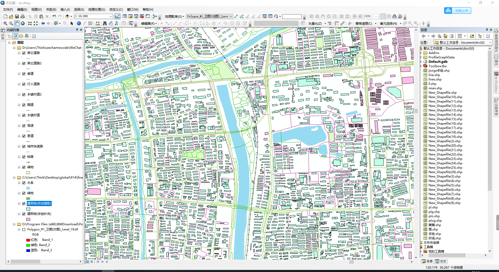Open the 地理处理(G) menu
Screen dimensions: 499x272
96,10
